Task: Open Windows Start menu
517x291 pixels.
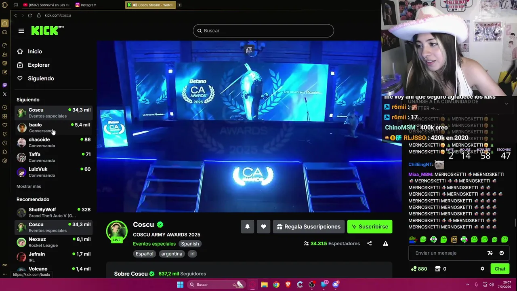Action: coord(180,285)
